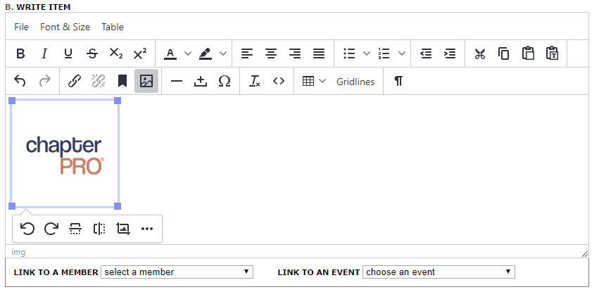Click the img element path in status bar

(x=18, y=252)
